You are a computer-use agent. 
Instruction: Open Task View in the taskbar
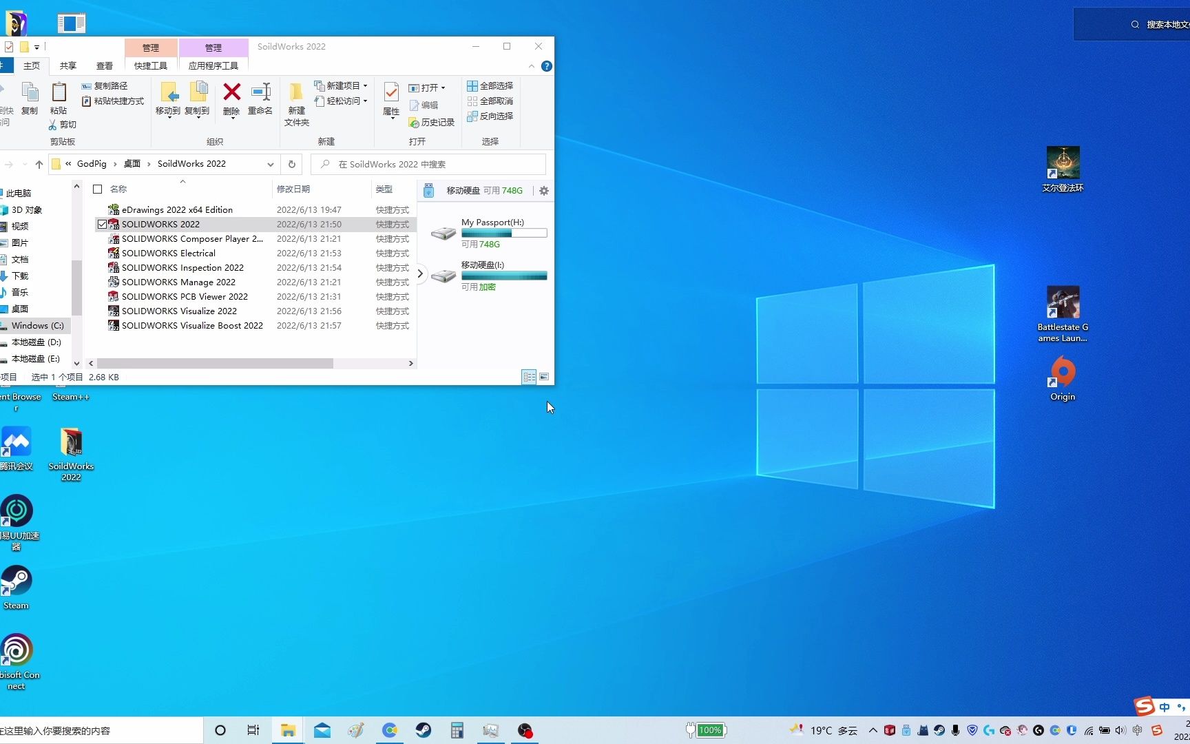253,730
